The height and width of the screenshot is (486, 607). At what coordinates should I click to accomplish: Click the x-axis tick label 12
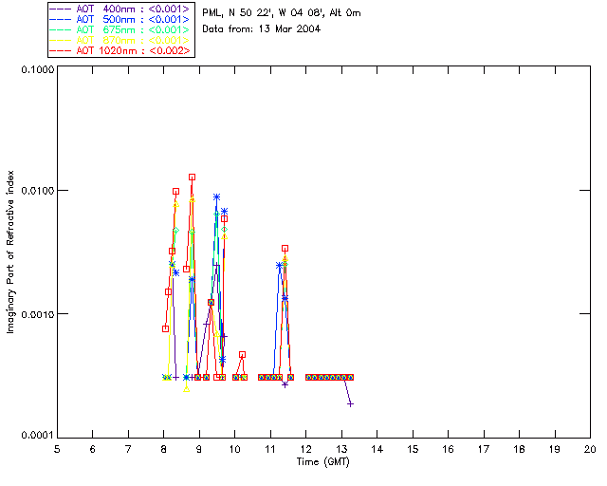305,449
